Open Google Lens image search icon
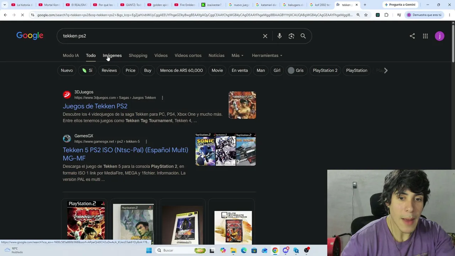 [291, 36]
